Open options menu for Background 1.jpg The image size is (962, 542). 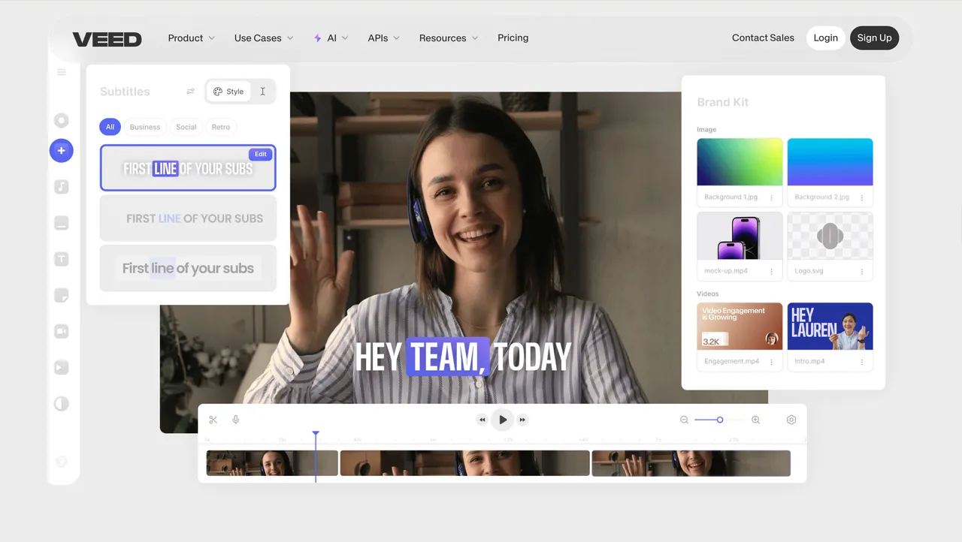[771, 197]
